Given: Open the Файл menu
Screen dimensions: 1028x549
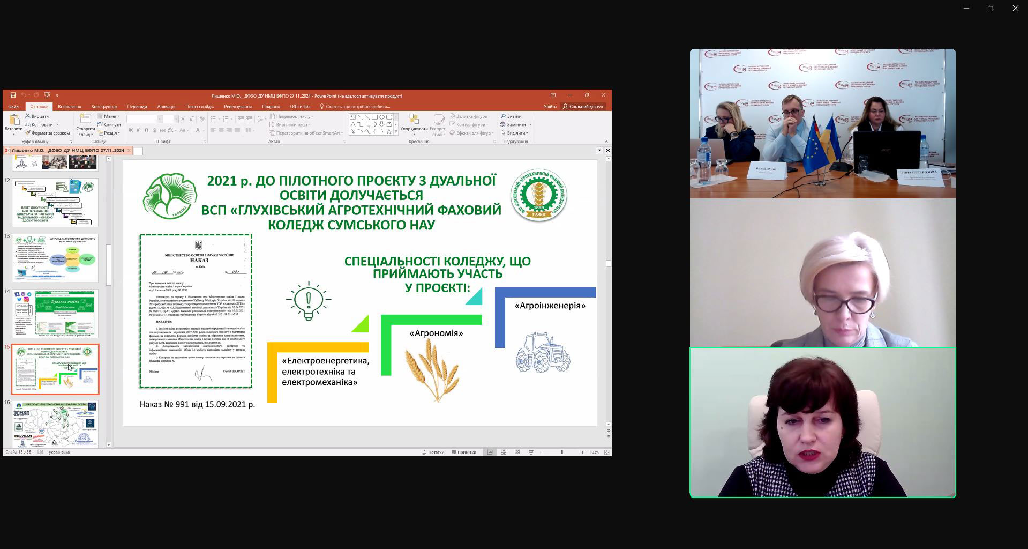Looking at the screenshot, I should tap(13, 107).
